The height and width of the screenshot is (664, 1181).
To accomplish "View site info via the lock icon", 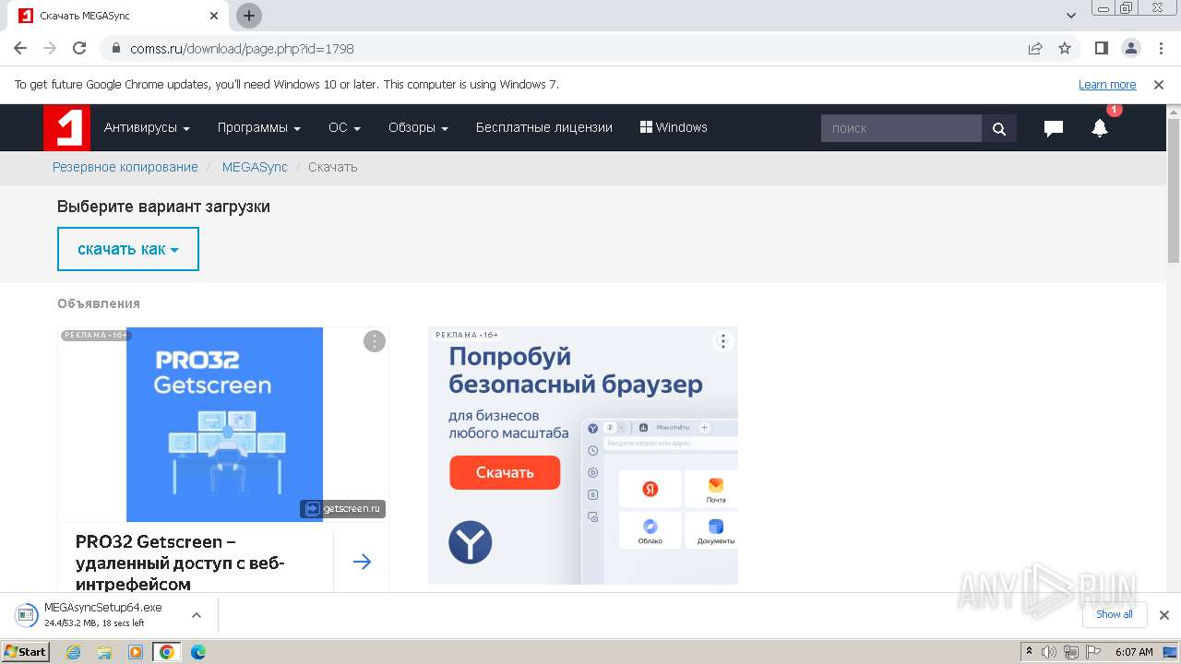I will [115, 48].
